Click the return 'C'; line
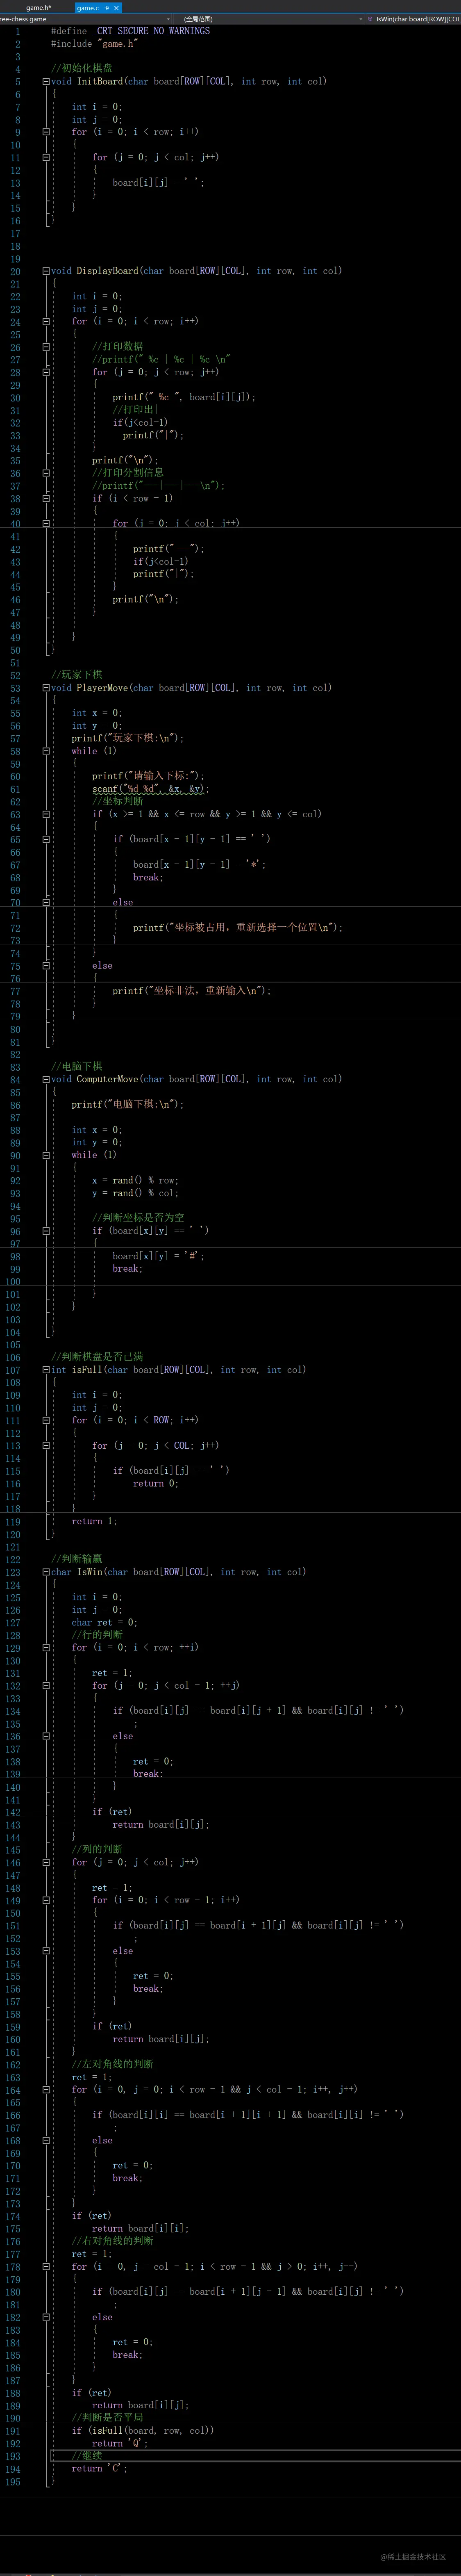The height and width of the screenshot is (2576, 461). point(100,2468)
